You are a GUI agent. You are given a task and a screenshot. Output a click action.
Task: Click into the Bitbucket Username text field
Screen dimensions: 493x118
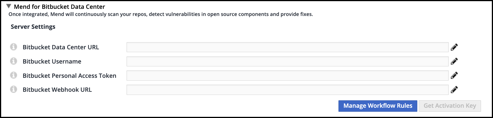287,61
